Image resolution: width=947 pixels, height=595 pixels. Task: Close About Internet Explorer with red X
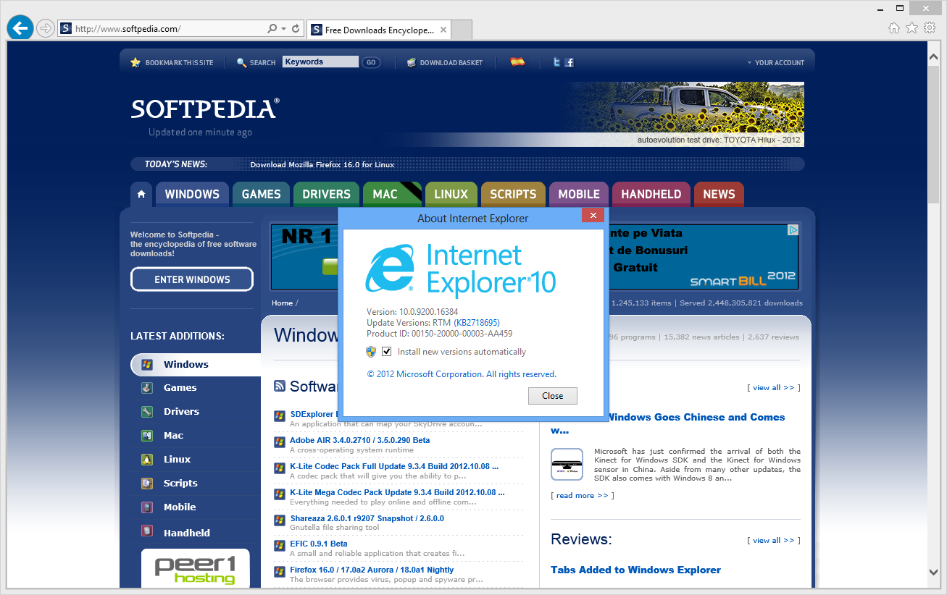(593, 216)
